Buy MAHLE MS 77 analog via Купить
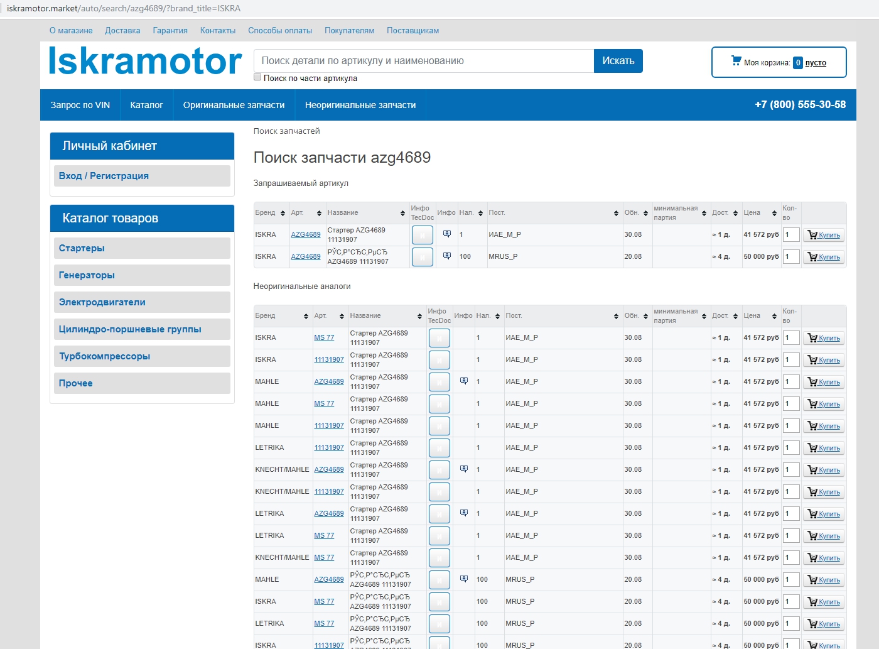879x649 pixels. [x=824, y=404]
